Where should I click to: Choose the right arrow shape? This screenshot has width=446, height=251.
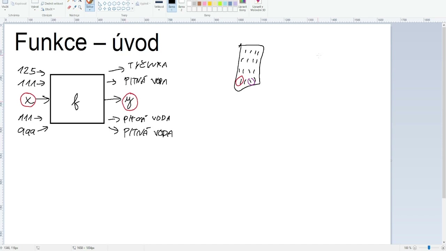click(118, 3)
